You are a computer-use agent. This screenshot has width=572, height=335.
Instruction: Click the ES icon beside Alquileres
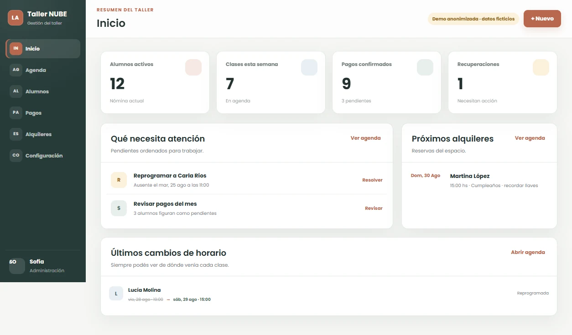[16, 134]
